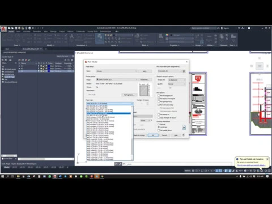
Task: Click the command line input field
Action: coord(177,164)
